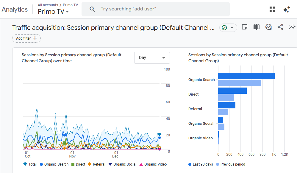Click All accounts breadcrumb link
The image size is (297, 173).
tap(48, 5)
